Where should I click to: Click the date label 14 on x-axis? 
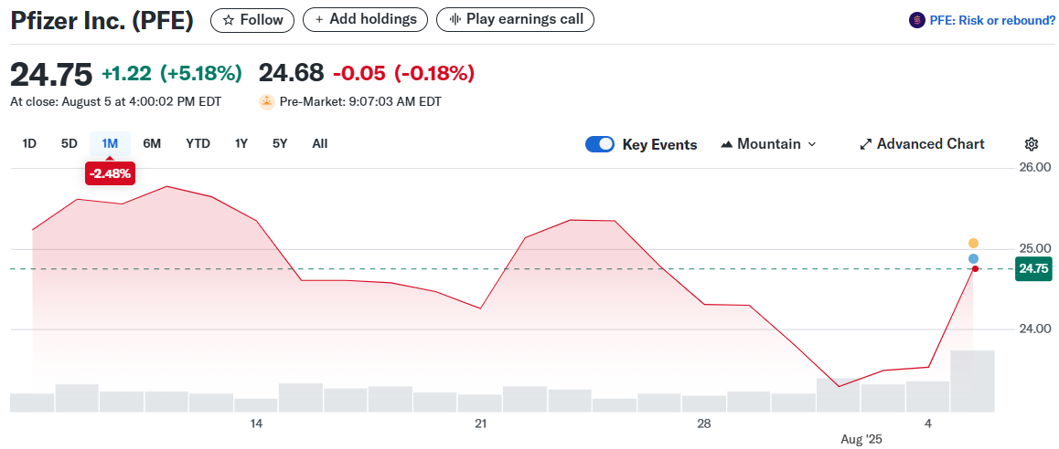pyautogui.click(x=256, y=423)
